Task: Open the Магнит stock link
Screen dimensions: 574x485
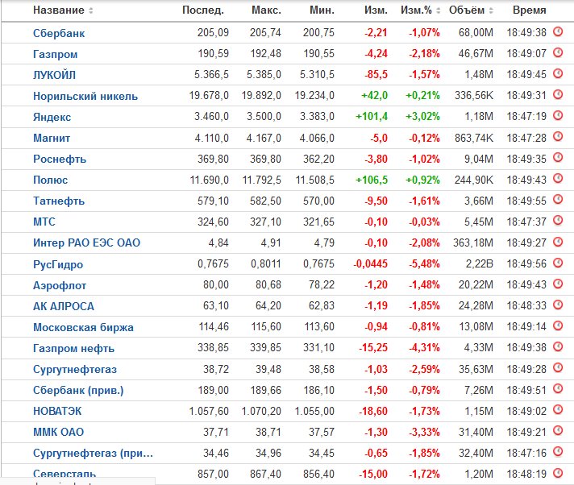Action: coord(52,138)
